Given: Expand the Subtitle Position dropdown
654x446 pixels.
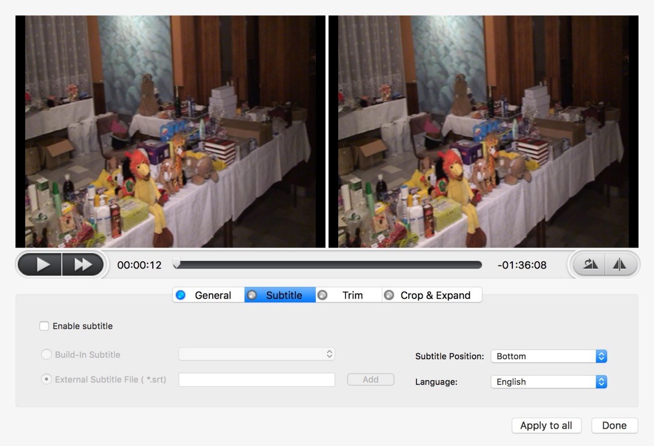Looking at the screenshot, I should 549,356.
